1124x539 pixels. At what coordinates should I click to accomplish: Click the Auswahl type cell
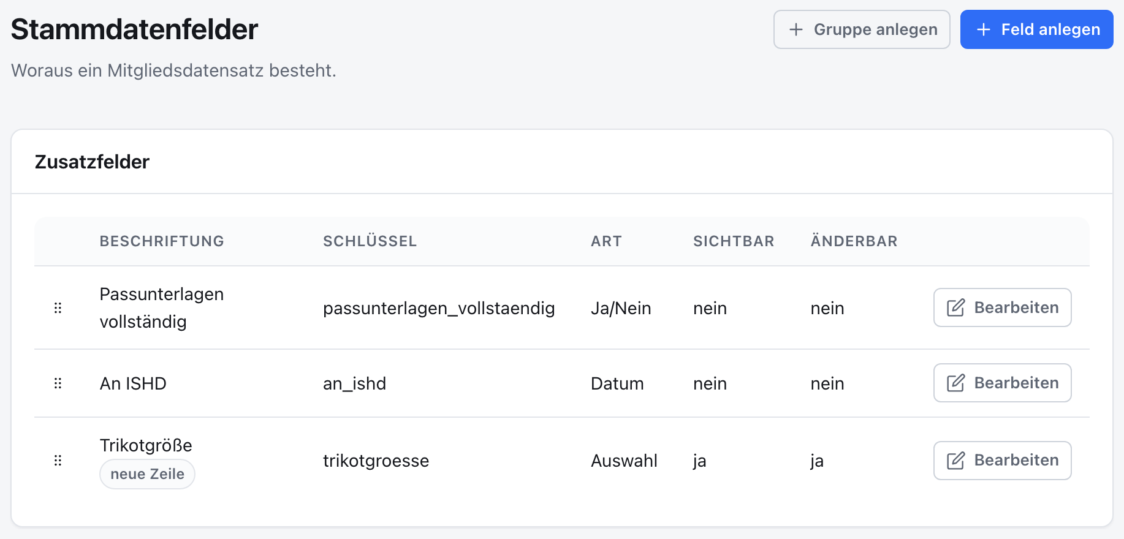tap(624, 461)
